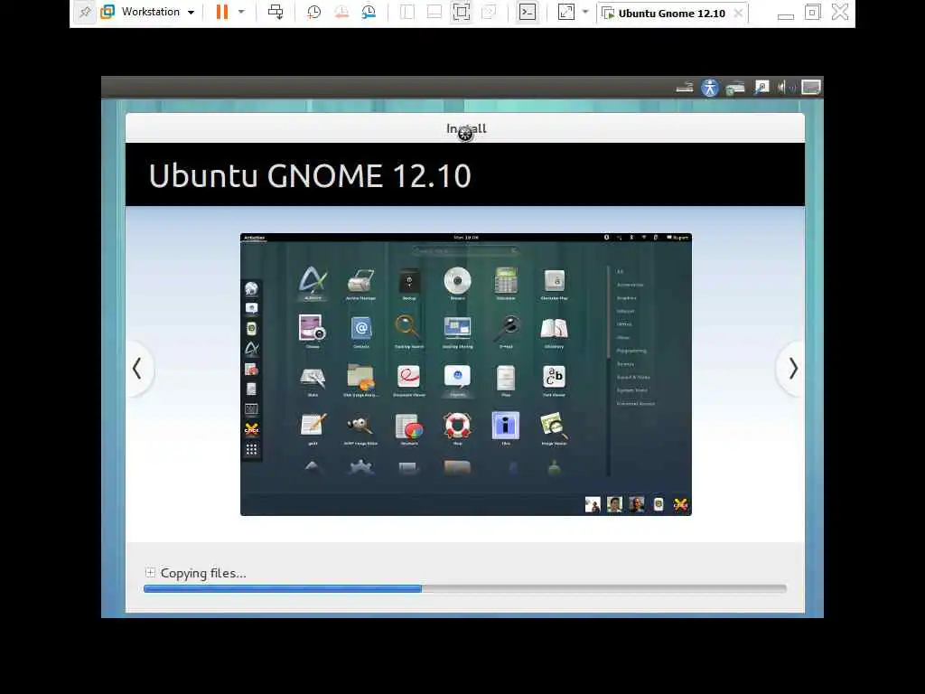
Task: Go to the previous installer slide
Action: tap(137, 369)
